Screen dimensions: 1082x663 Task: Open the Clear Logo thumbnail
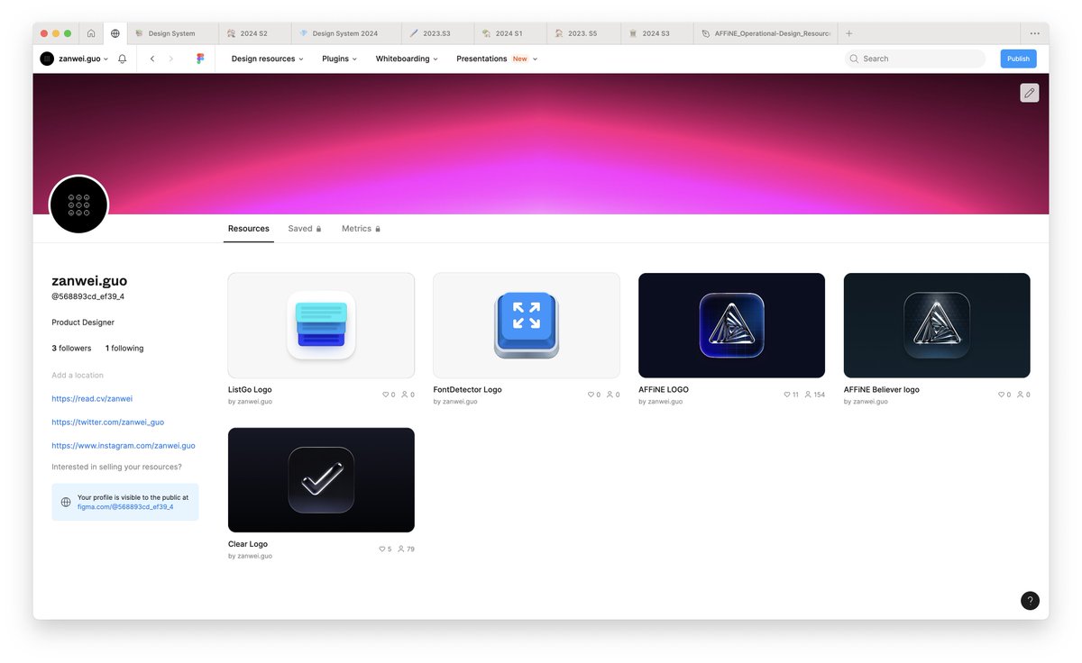pyautogui.click(x=321, y=480)
